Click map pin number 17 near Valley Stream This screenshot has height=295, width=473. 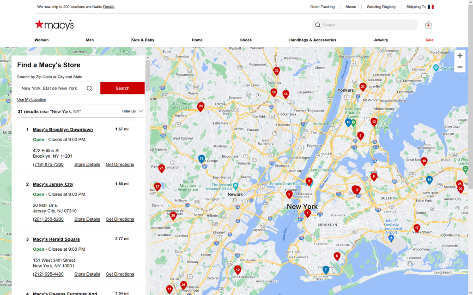pos(417,228)
